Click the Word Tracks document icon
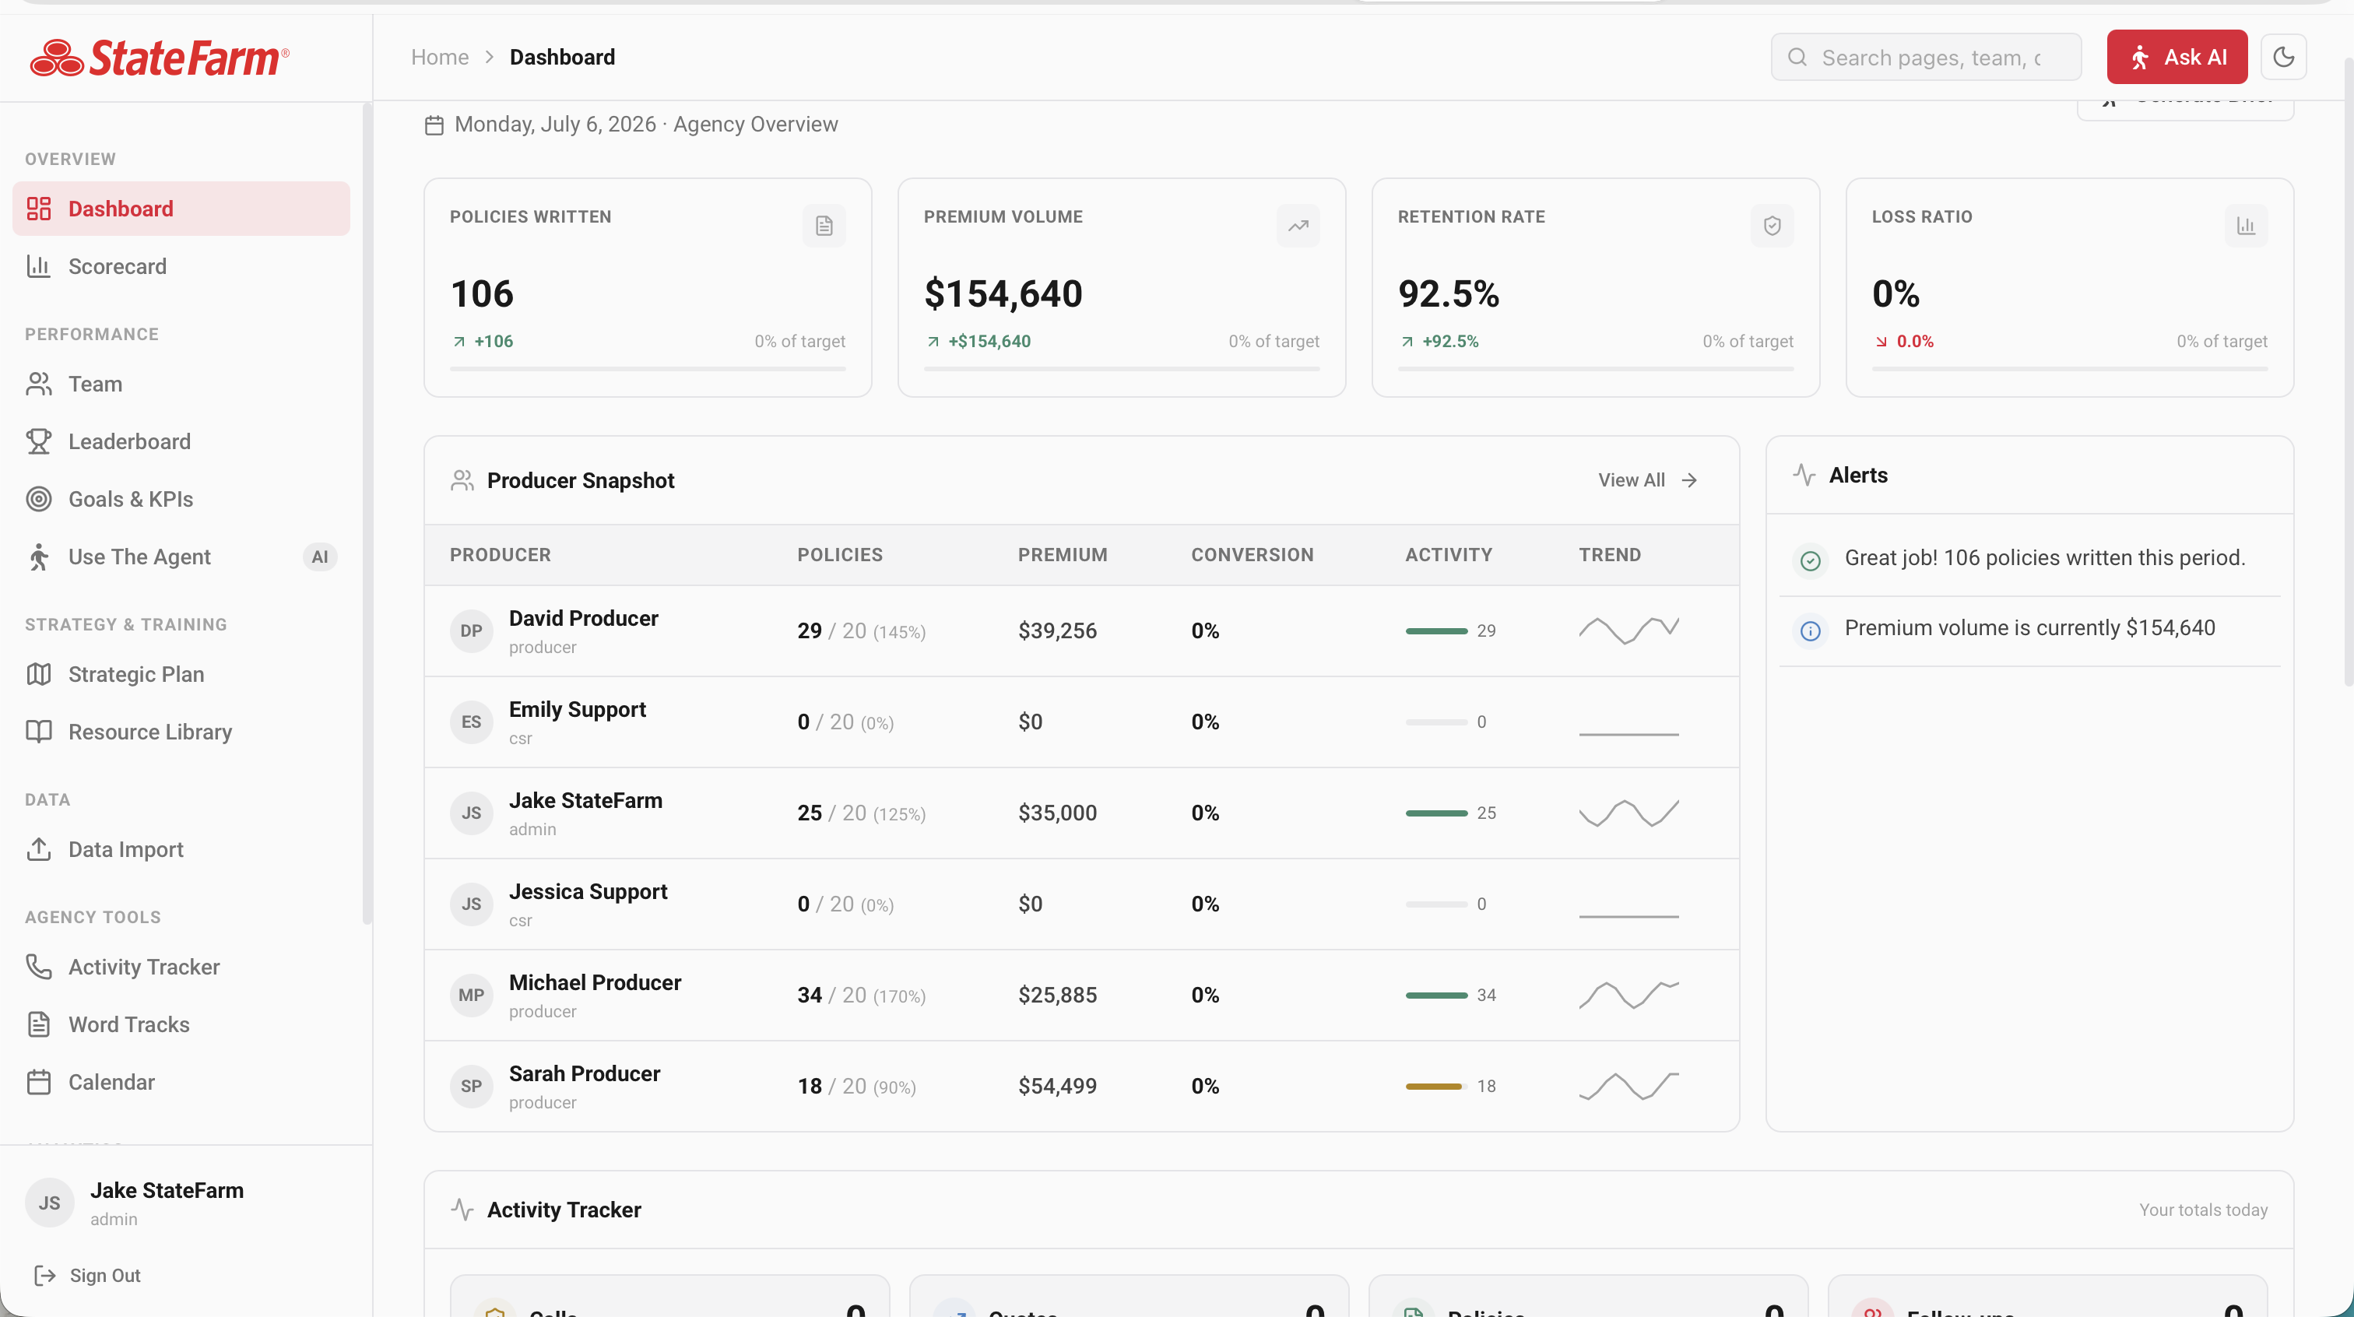The height and width of the screenshot is (1317, 2354). pyautogui.click(x=38, y=1024)
